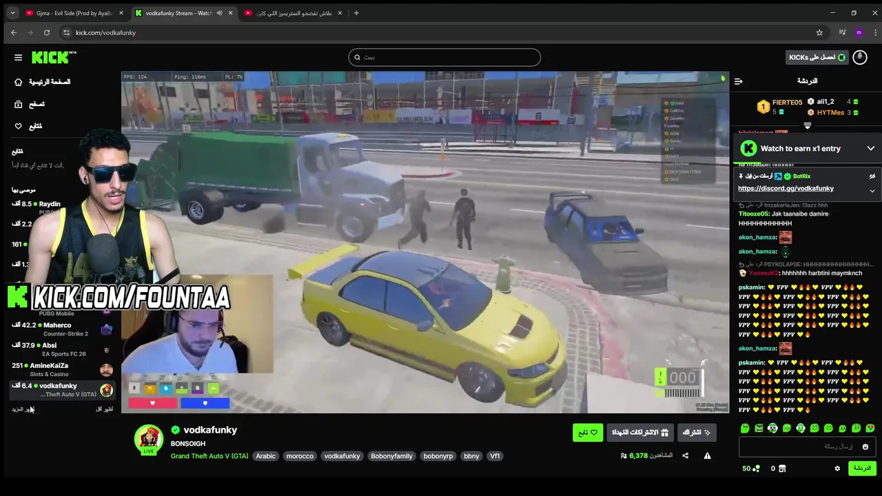The height and width of the screenshot is (496, 882).
Task: Mute the vodkafunky Stream tab audio icon
Action: coord(219,13)
